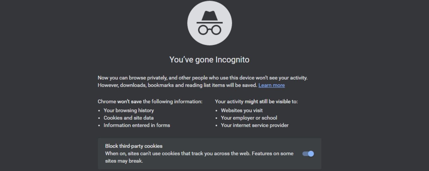The image size is (429, 171).
Task: Select the You've gone Incognito heading
Action: (210, 60)
